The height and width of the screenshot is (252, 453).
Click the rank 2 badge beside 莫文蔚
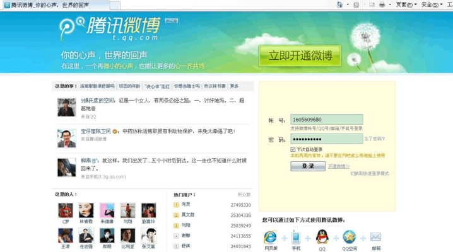tap(176, 215)
